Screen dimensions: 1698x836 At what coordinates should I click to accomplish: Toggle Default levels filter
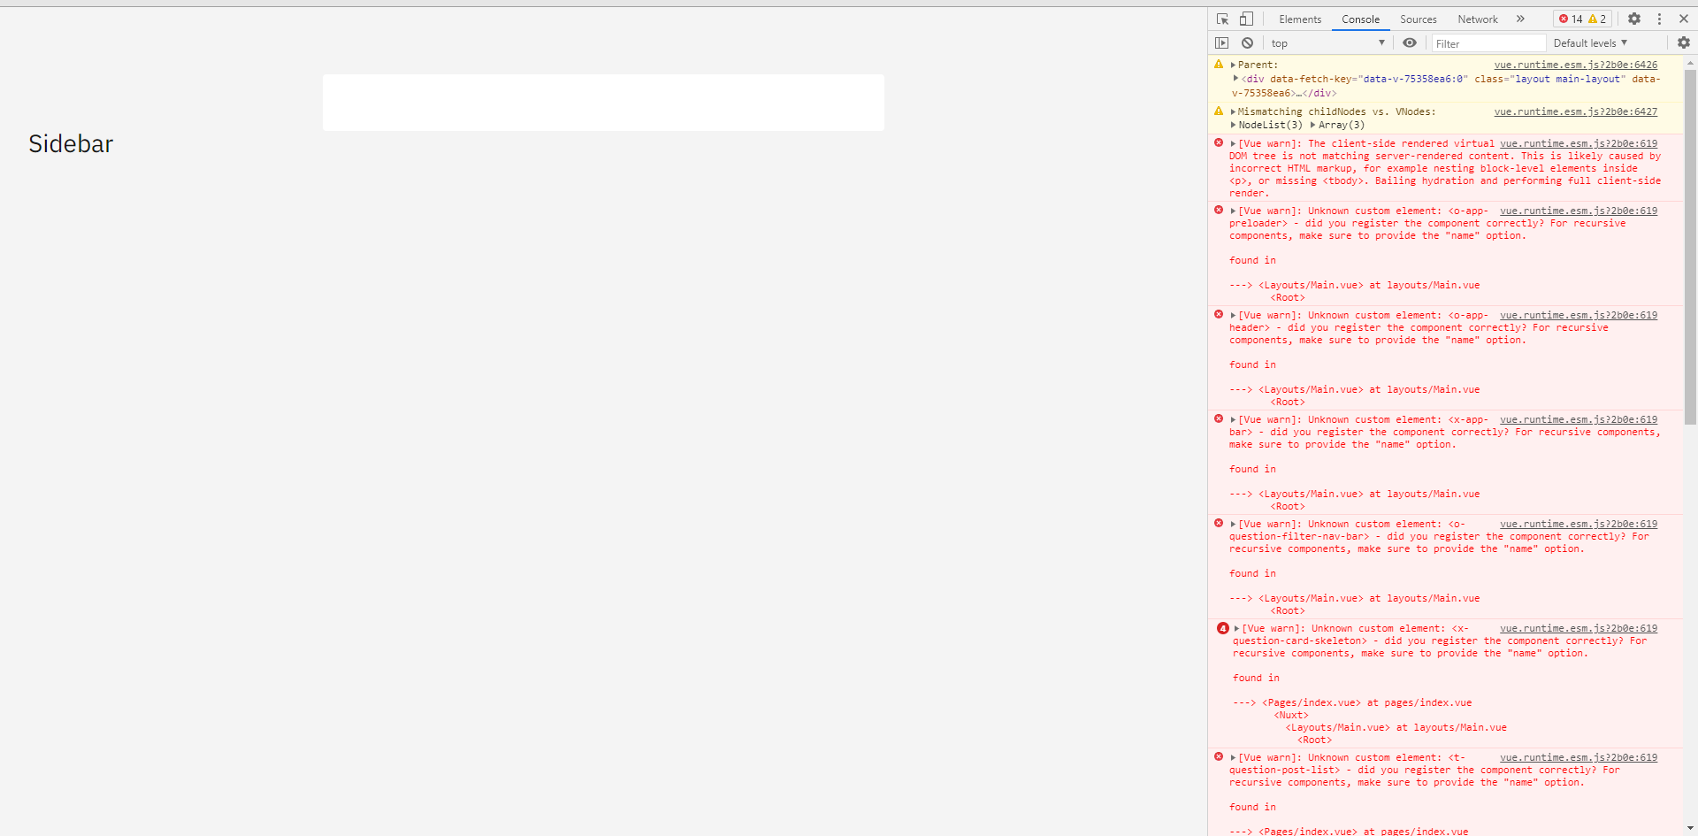pos(1587,42)
